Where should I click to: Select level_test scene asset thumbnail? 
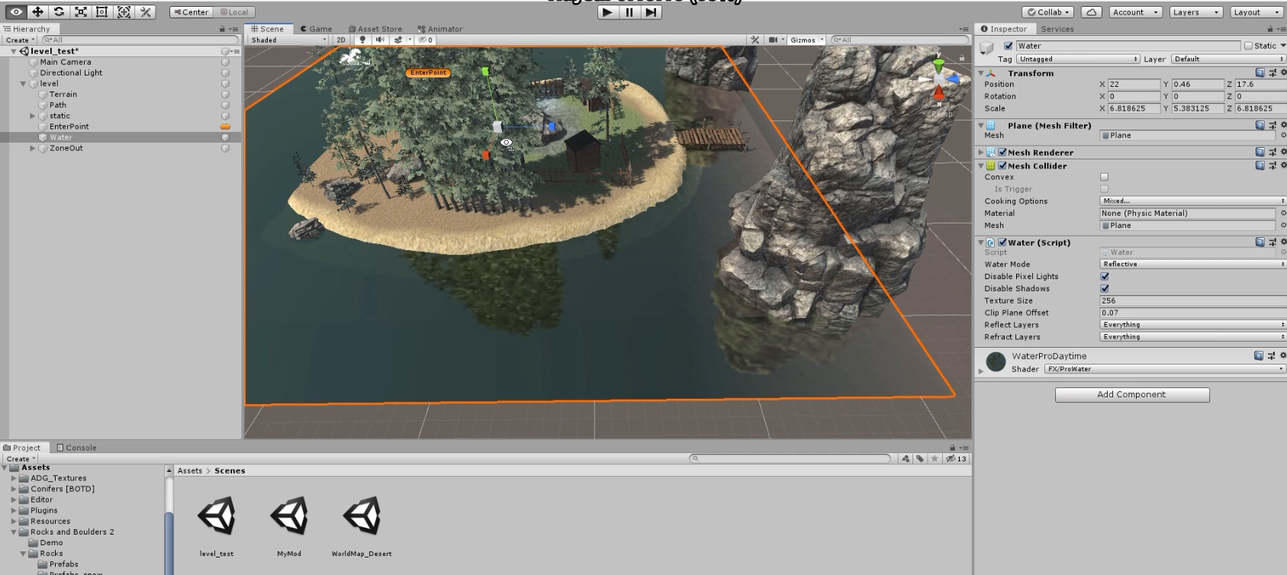[217, 516]
